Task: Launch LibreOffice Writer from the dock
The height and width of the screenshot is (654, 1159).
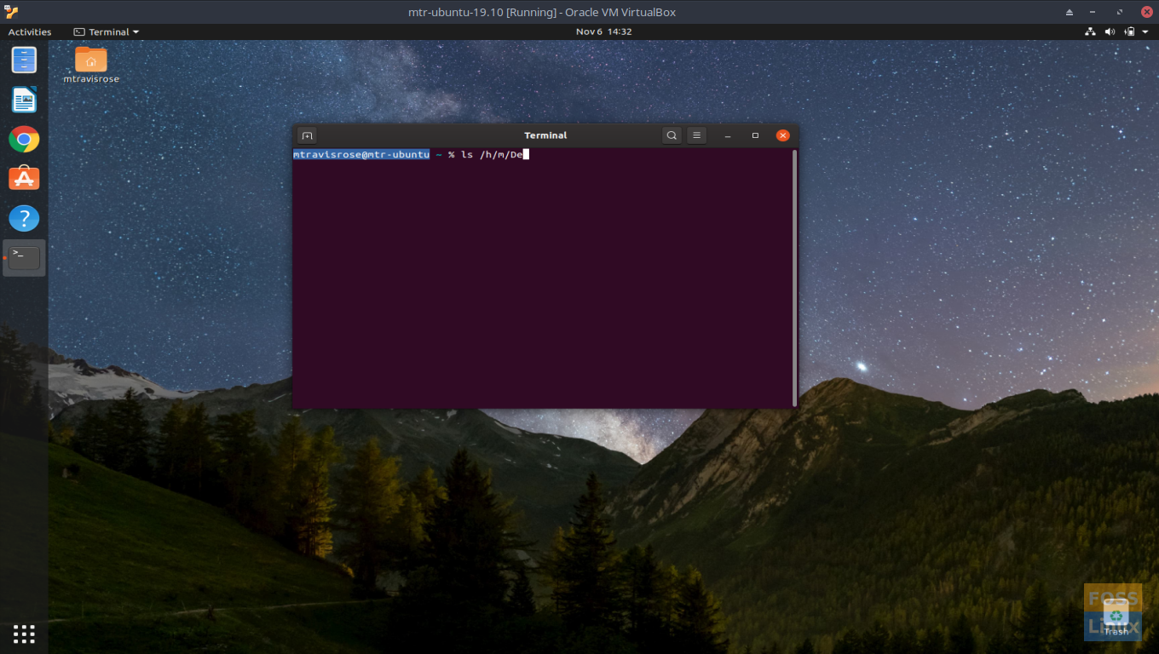Action: click(x=24, y=100)
